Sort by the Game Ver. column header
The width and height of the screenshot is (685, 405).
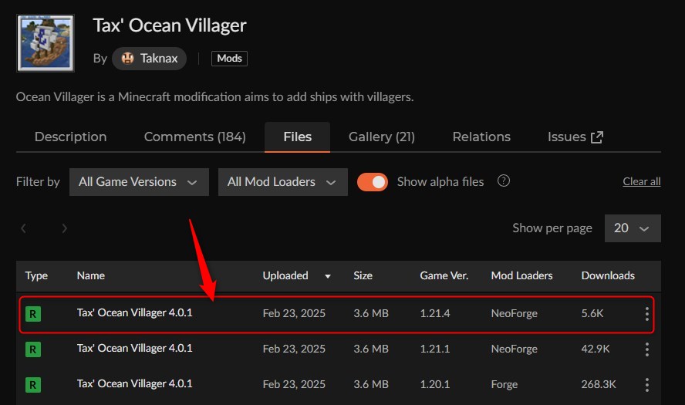click(444, 275)
